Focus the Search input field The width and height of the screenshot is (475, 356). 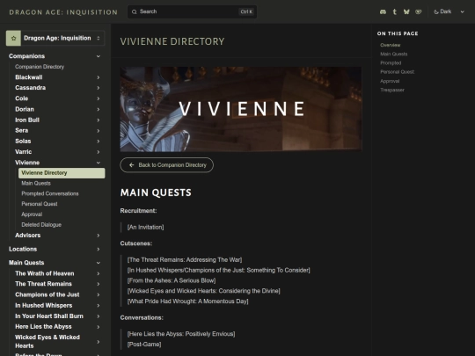coord(192,11)
